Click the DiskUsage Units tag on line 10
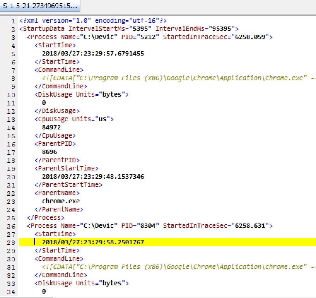Viewport: 316px width, 298px height. [x=81, y=94]
